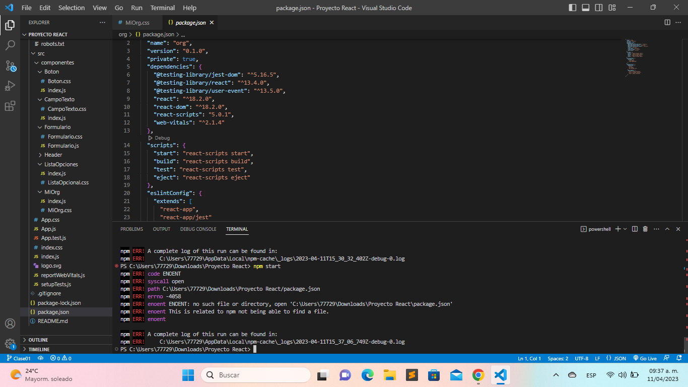Screen dimensions: 688x387
Task: Kill terminal with the trash icon
Action: click(x=645, y=229)
